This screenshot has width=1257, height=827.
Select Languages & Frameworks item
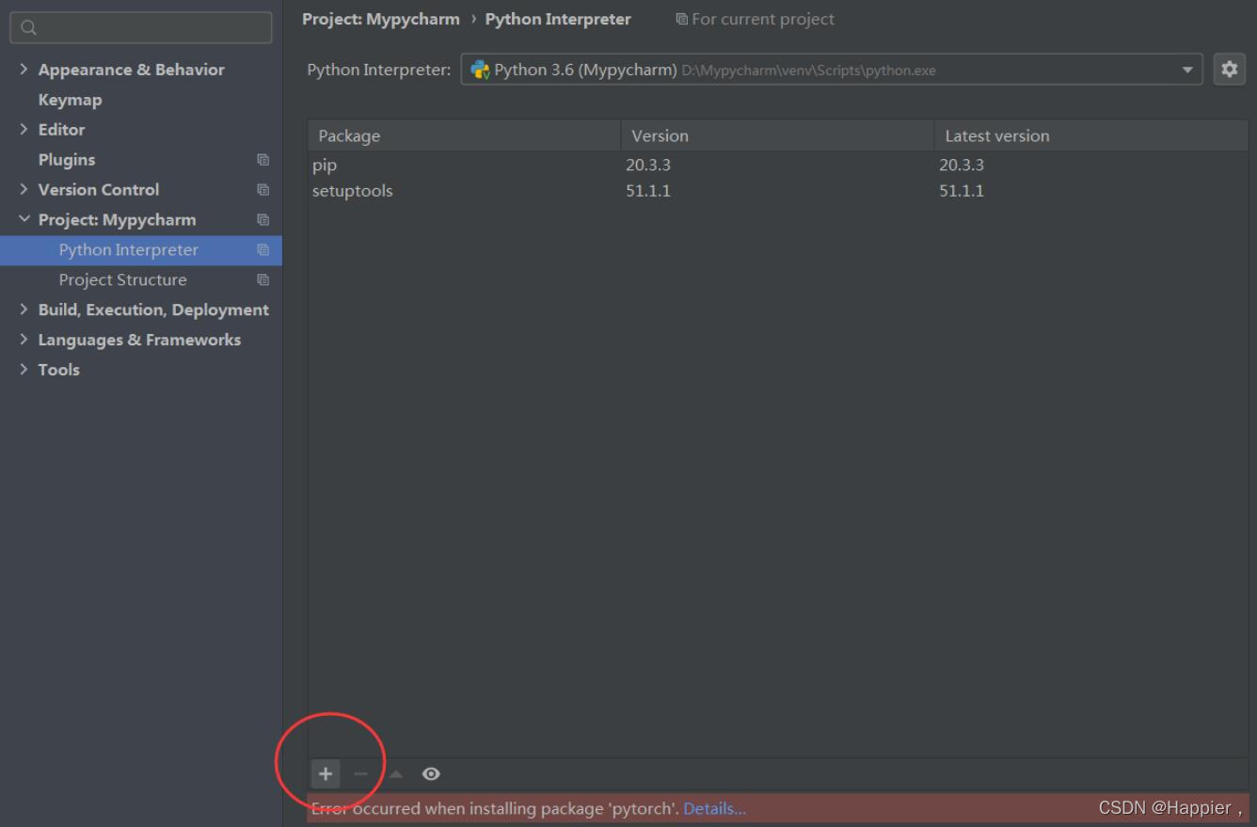(139, 341)
